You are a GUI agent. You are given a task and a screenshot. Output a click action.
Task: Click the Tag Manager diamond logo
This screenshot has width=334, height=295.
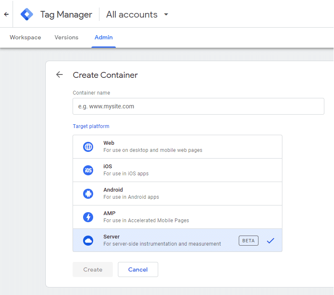(27, 14)
